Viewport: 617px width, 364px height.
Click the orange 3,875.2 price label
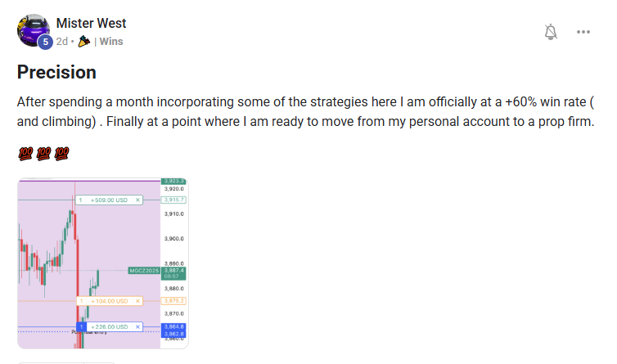(x=175, y=301)
